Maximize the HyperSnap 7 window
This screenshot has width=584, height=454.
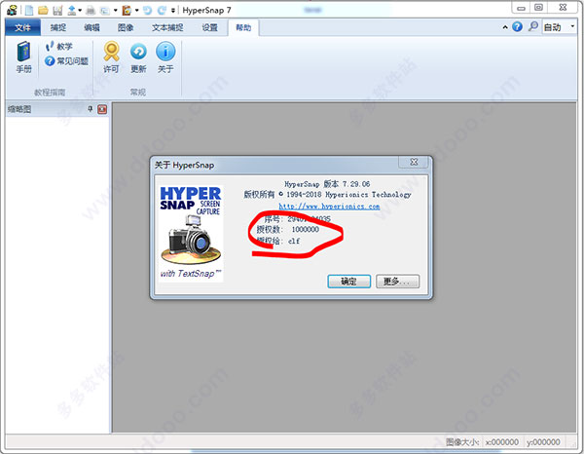538,8
